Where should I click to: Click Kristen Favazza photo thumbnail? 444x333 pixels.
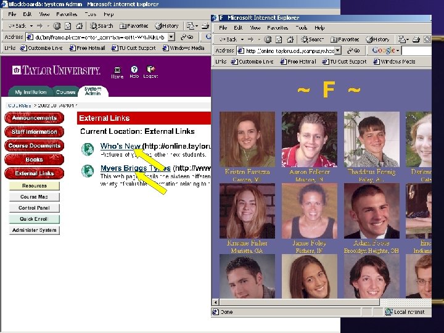(247, 139)
